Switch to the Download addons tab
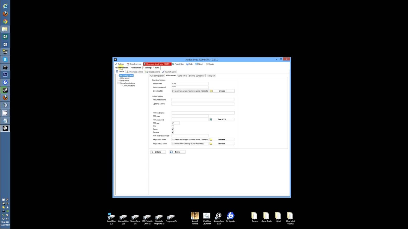The width and height of the screenshot is (408, 229). point(135,72)
